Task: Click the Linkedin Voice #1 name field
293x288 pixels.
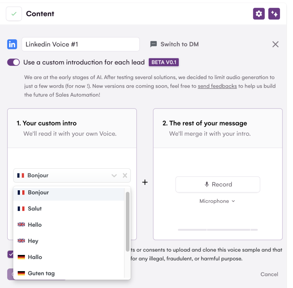Action: click(x=80, y=44)
